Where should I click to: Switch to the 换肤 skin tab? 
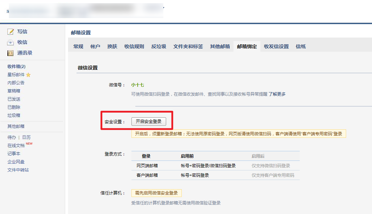coord(112,46)
